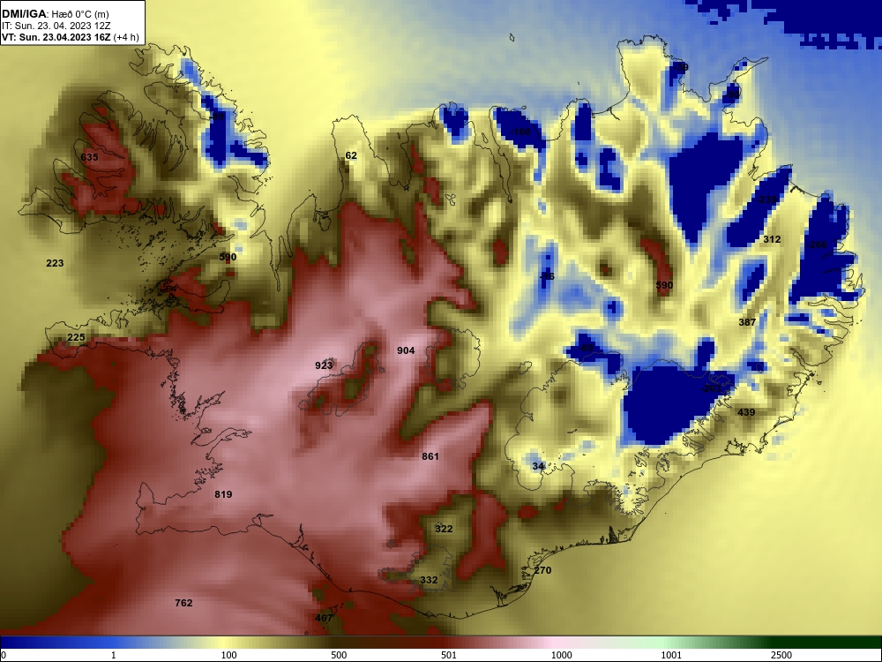Click the -39 value on the map

681,67
